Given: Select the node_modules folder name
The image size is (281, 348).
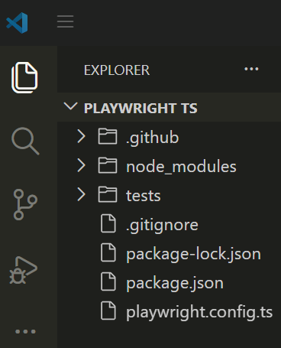Looking at the screenshot, I should 181,167.
